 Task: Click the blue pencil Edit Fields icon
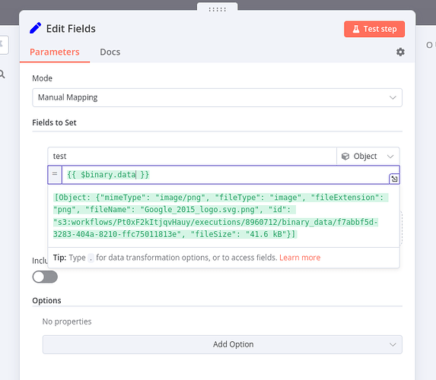pyautogui.click(x=35, y=28)
